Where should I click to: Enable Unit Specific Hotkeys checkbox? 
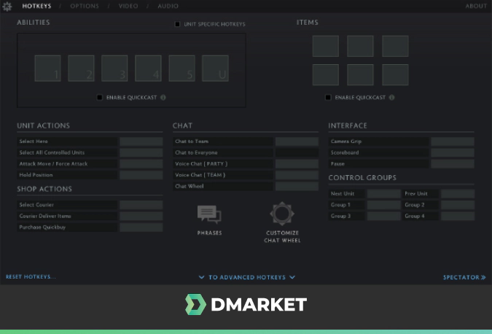[x=177, y=24]
